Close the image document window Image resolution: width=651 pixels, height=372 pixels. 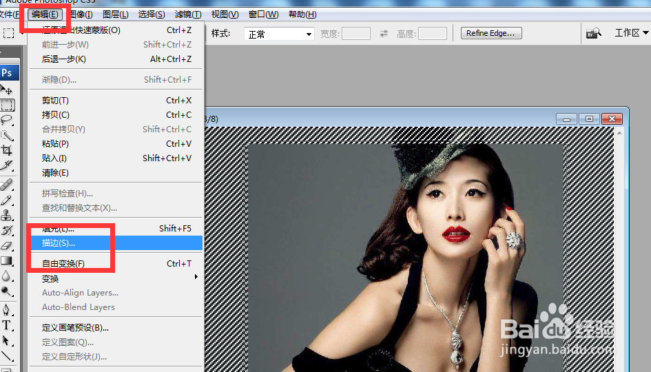[612, 119]
